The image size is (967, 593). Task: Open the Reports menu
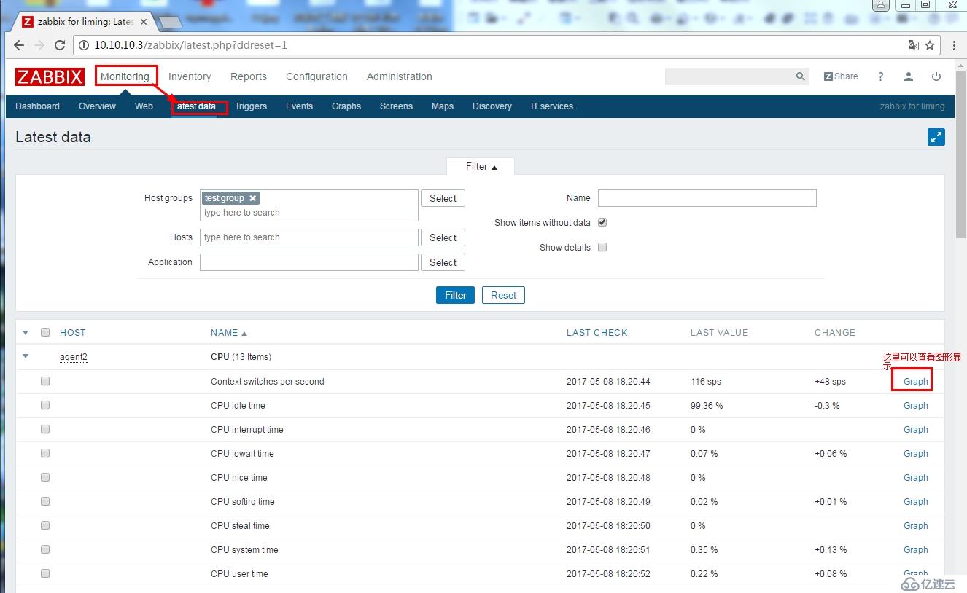tap(249, 76)
